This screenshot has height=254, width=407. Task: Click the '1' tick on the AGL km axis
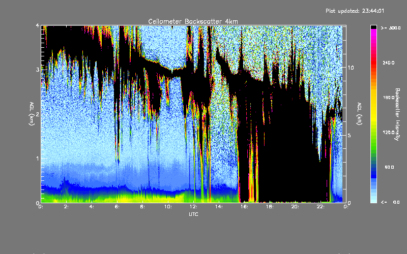coord(38,158)
